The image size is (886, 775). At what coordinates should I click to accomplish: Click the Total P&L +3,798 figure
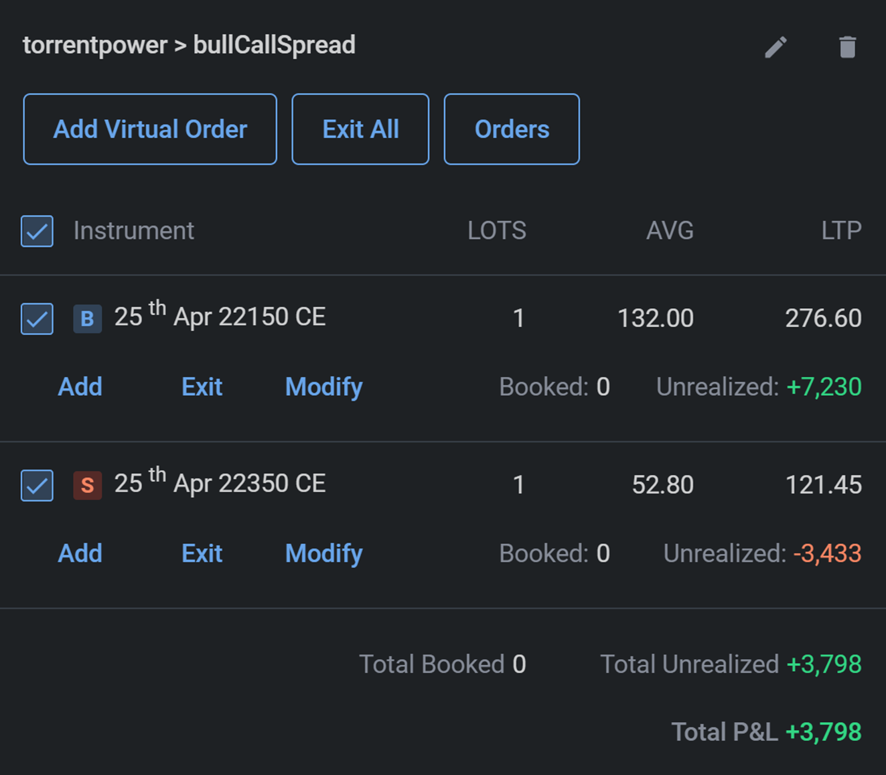tap(766, 731)
